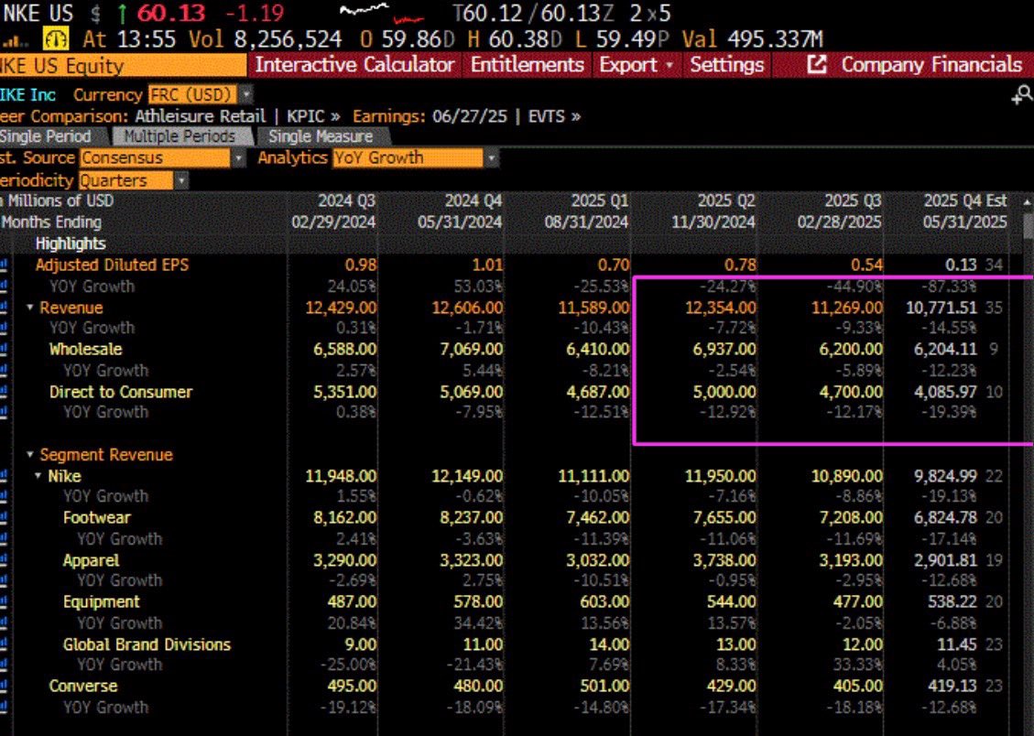
Task: Click the estimated Revenue value 10,771.51
Action: [941, 308]
